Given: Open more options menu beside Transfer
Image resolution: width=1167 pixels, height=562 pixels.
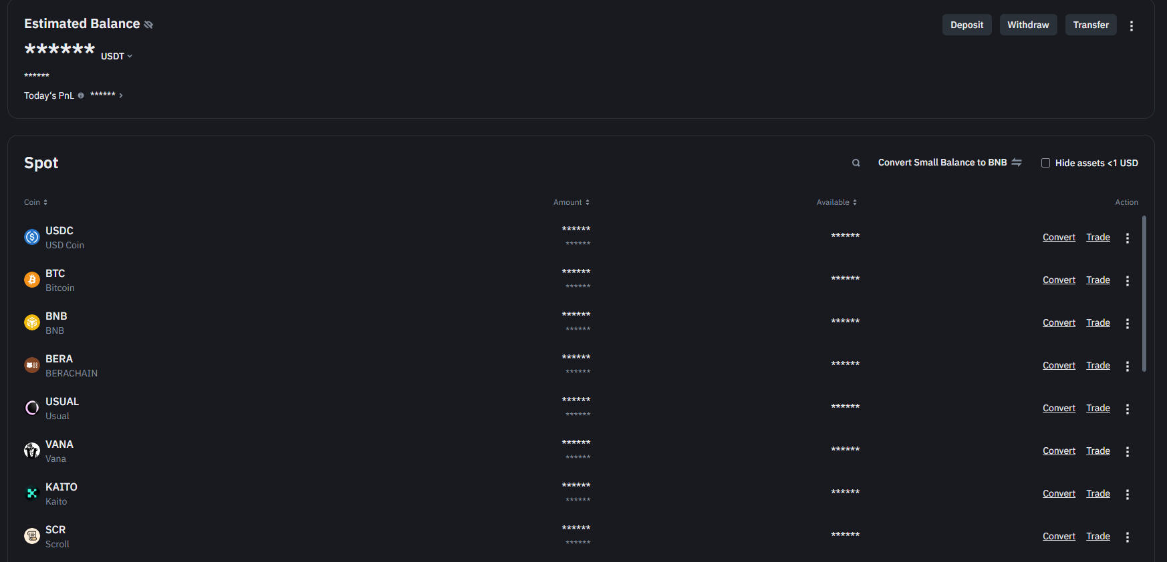Looking at the screenshot, I should [x=1132, y=25].
